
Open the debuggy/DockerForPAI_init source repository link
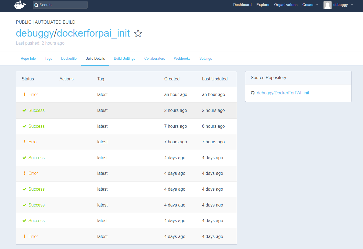click(x=283, y=93)
